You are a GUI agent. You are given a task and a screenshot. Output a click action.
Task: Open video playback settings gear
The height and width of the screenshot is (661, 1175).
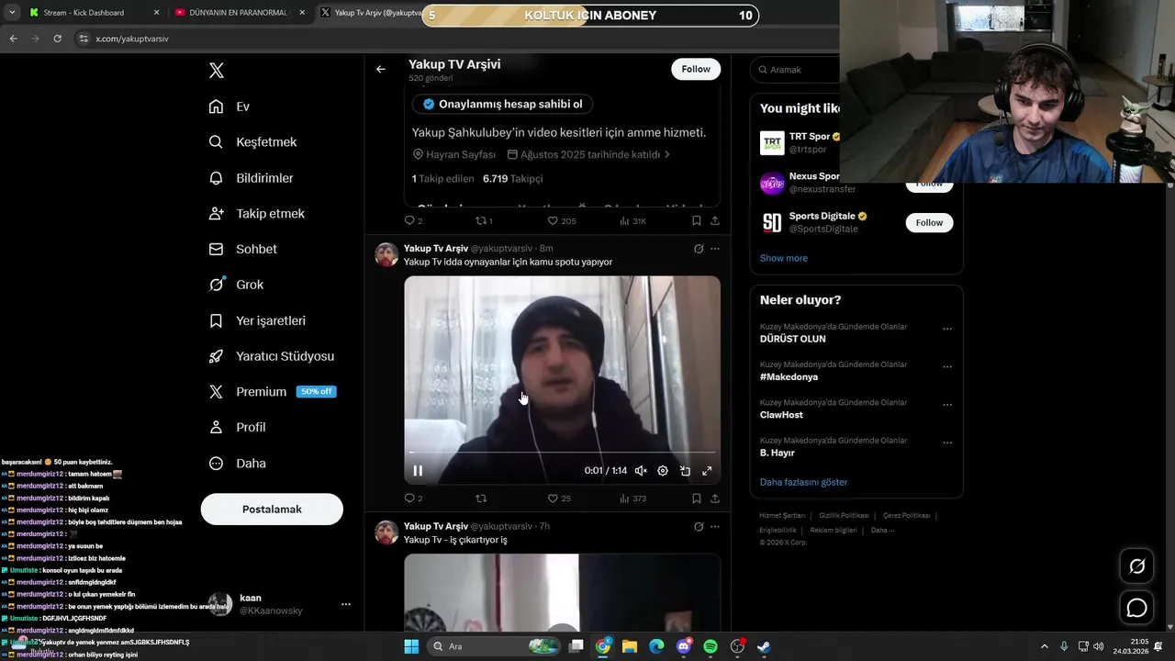click(663, 471)
